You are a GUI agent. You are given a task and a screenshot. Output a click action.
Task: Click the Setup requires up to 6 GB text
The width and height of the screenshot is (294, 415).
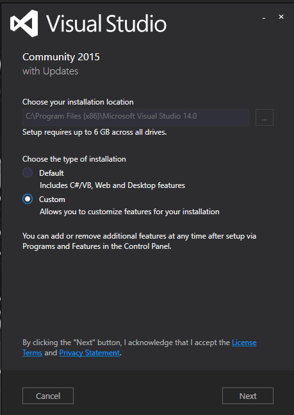tap(94, 132)
